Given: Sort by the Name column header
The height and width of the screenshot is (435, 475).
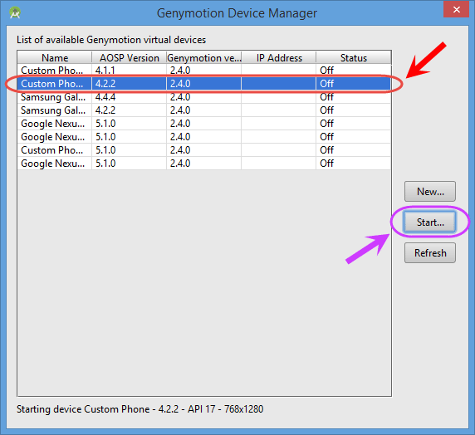Looking at the screenshot, I should (55, 57).
